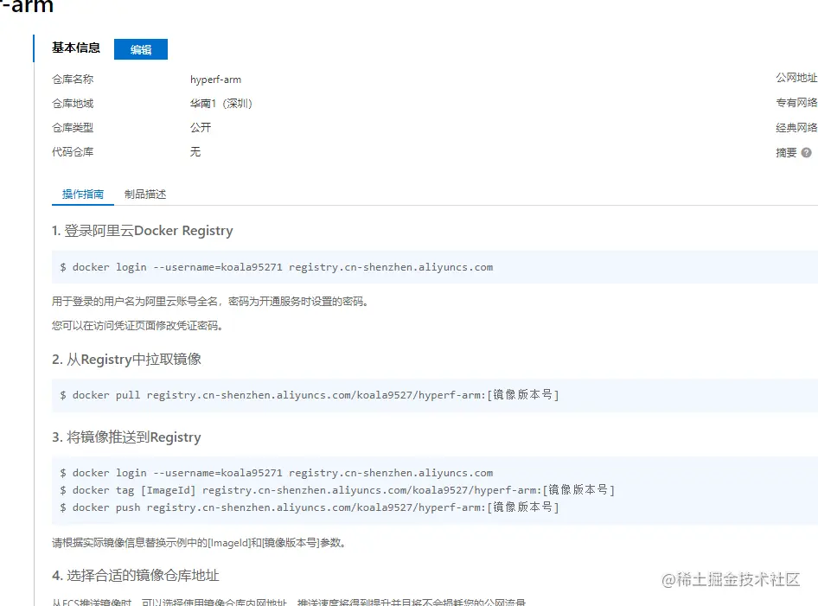Viewport: 818px width, 606px height.
Task: Click the docker login command under step 1
Action: [x=277, y=267]
